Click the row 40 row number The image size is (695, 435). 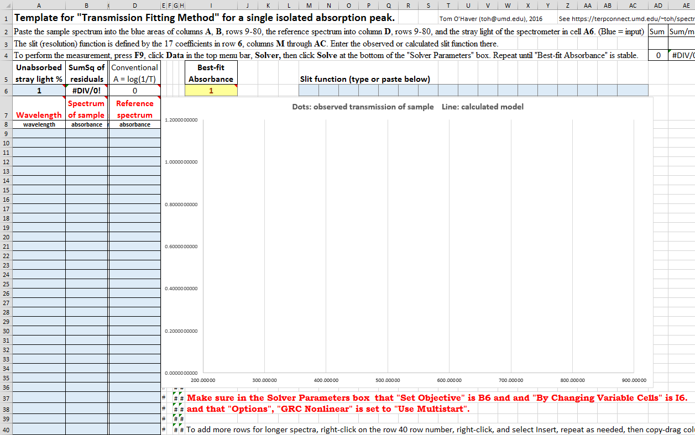click(x=6, y=430)
